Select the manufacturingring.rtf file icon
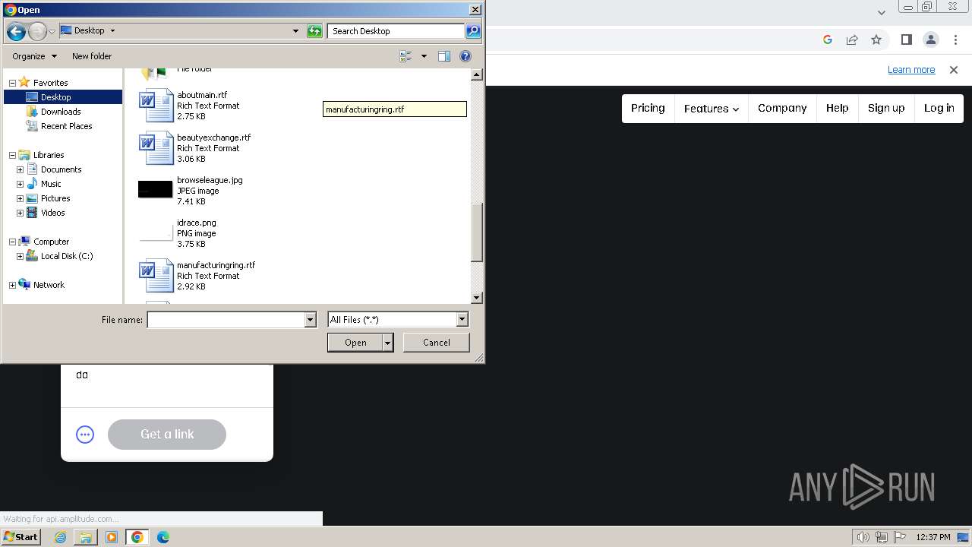The height and width of the screenshot is (547, 972). tap(156, 276)
